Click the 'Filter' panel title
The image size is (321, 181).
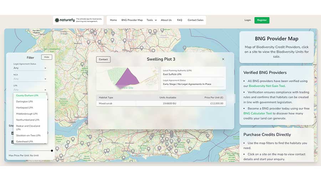30,58
